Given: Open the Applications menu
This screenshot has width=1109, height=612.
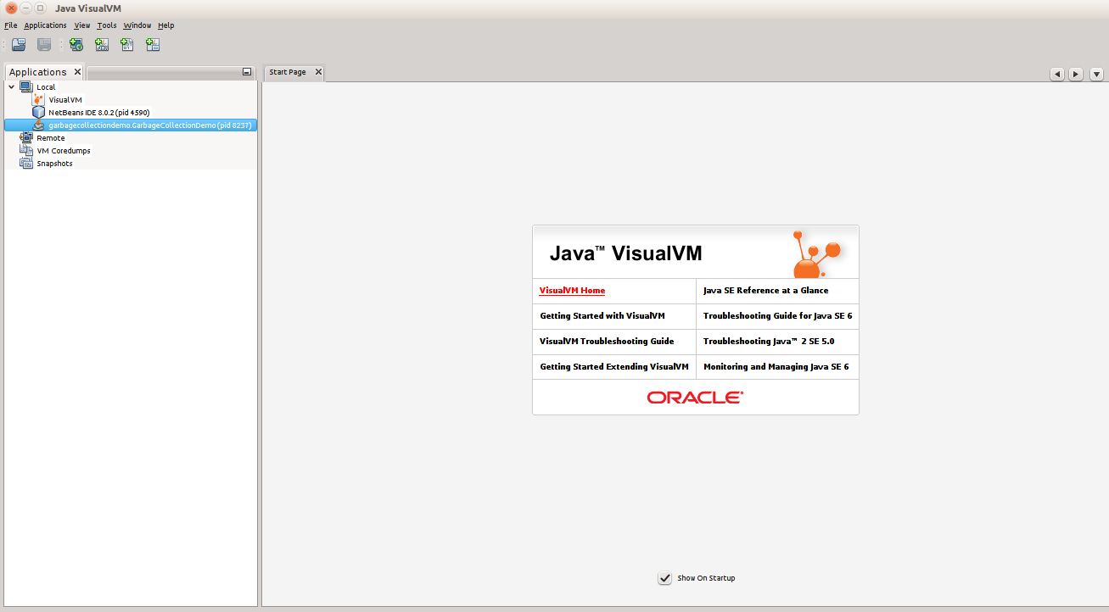Looking at the screenshot, I should (45, 25).
